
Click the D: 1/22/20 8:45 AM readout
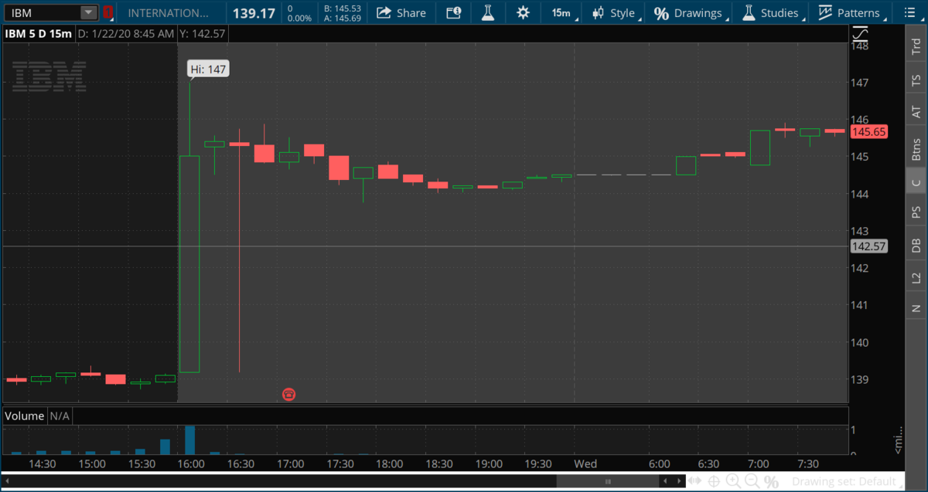127,33
